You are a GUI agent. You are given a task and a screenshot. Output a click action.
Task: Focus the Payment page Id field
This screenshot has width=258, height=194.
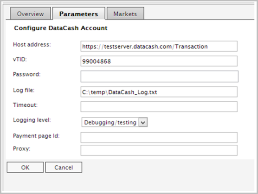click(x=159, y=137)
